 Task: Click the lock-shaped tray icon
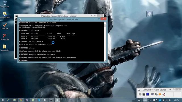(x=164, y=100)
